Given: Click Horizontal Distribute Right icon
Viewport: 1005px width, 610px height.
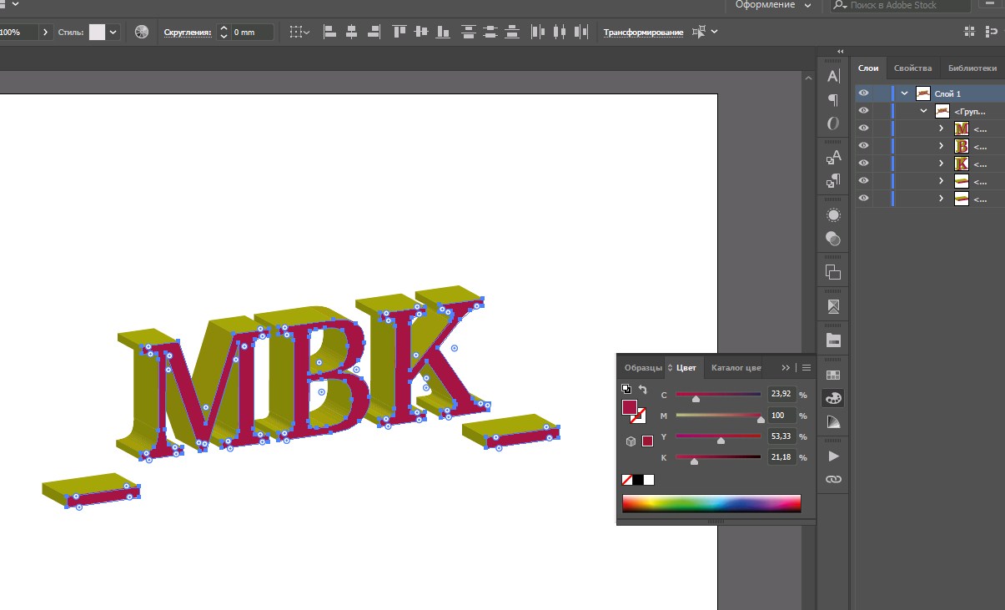Looking at the screenshot, I should [x=580, y=32].
